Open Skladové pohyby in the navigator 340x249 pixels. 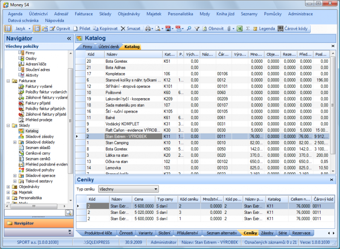click(40, 170)
